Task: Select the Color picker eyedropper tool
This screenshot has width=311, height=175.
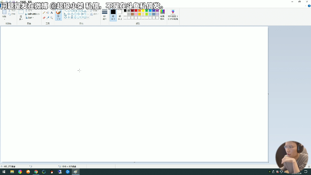Action: coord(48,17)
